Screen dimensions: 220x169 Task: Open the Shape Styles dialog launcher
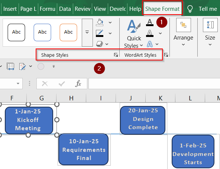(116, 55)
